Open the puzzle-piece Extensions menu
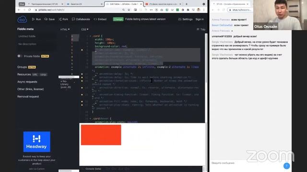The height and width of the screenshot is (172, 307). pyautogui.click(x=188, y=10)
